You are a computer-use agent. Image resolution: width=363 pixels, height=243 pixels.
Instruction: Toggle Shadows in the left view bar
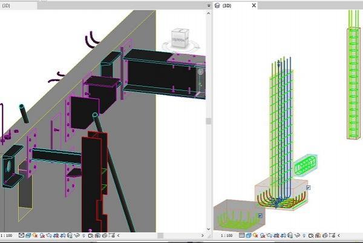pyautogui.click(x=42, y=235)
